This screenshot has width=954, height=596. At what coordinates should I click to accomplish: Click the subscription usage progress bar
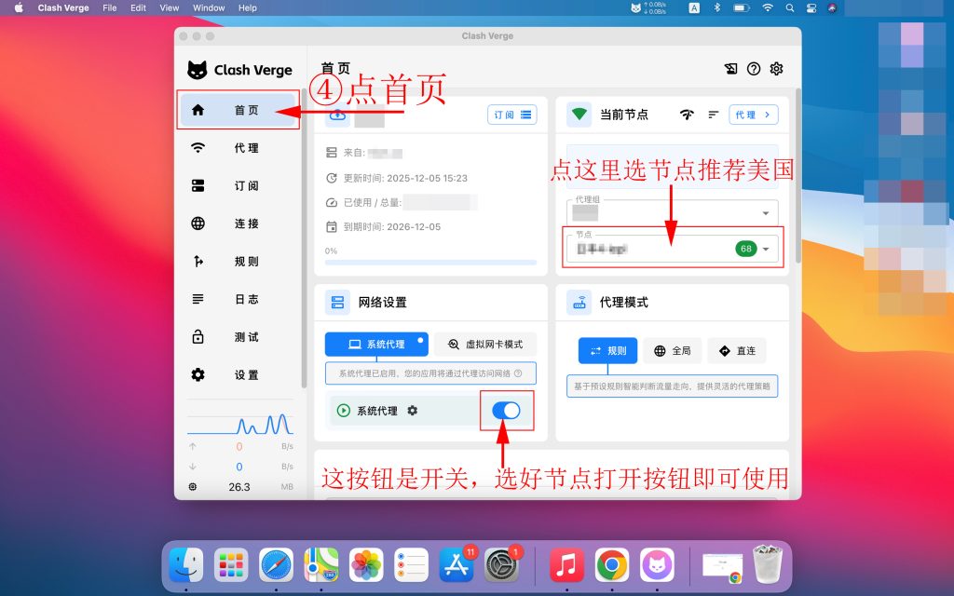pos(430,263)
